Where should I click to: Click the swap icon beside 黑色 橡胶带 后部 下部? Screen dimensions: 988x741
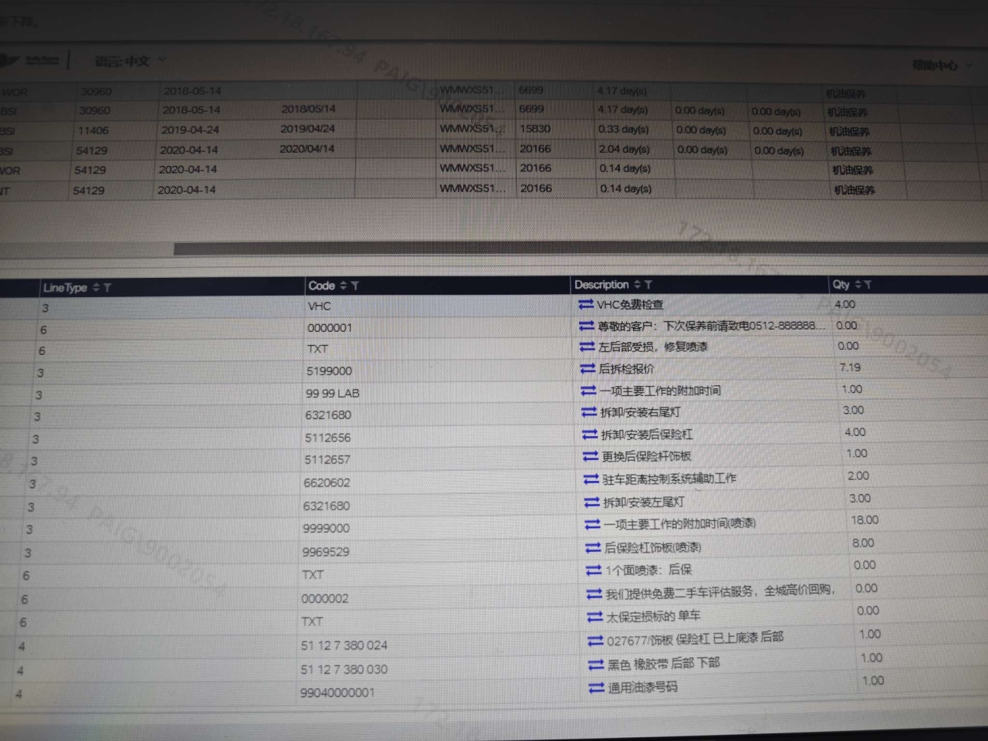click(x=597, y=665)
